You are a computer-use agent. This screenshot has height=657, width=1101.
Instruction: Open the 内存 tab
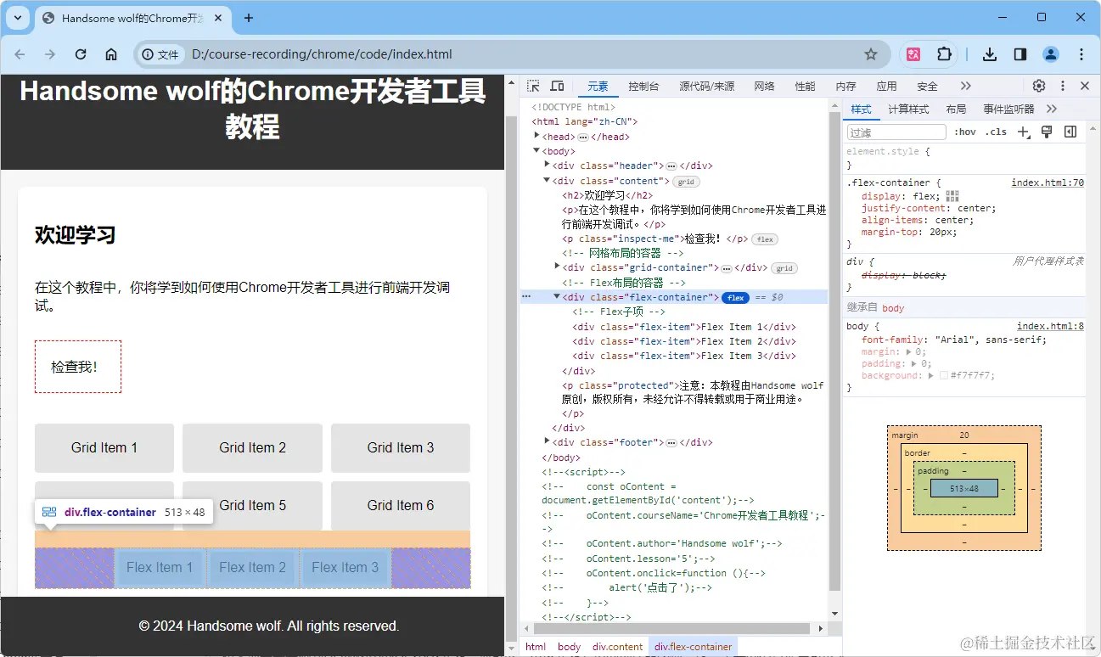coord(845,86)
